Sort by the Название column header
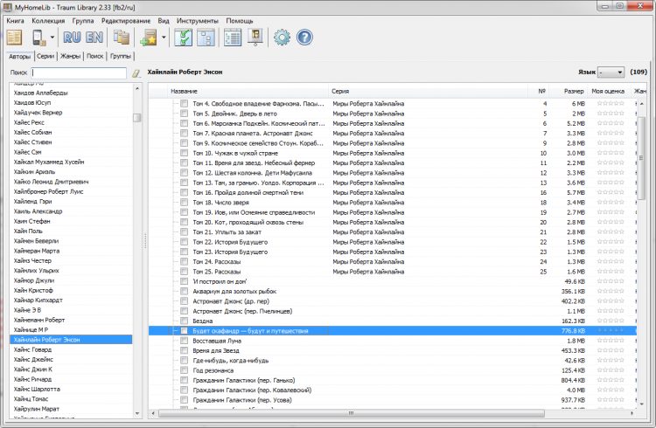 click(248, 91)
